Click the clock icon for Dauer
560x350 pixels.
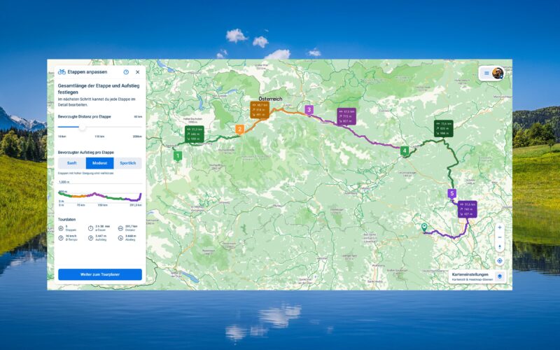[x=90, y=228]
